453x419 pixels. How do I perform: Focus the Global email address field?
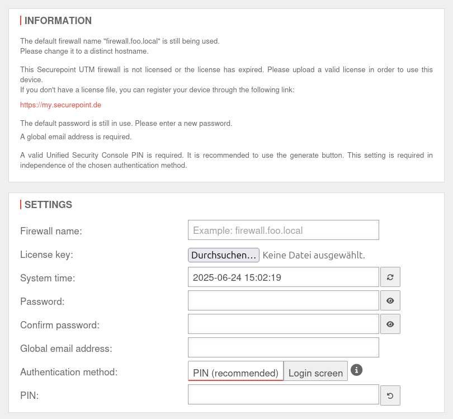point(283,347)
